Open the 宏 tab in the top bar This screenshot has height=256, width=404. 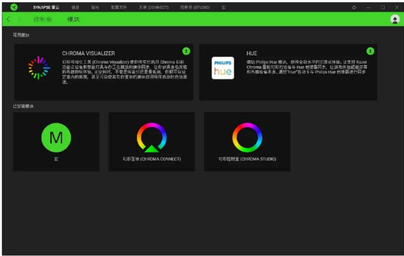pyautogui.click(x=223, y=7)
